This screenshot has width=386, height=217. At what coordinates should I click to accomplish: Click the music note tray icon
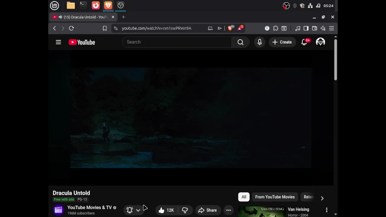pyautogui.click(x=318, y=6)
